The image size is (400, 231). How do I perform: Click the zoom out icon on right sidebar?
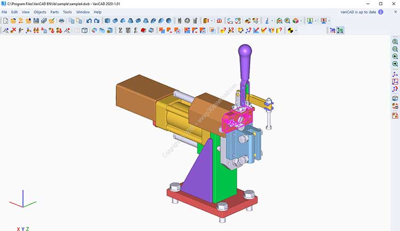coord(395,49)
